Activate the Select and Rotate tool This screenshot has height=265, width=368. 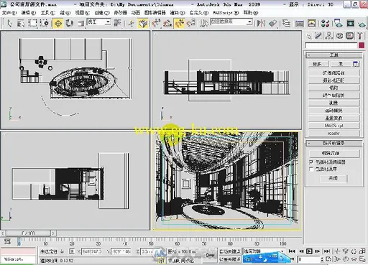click(70, 23)
